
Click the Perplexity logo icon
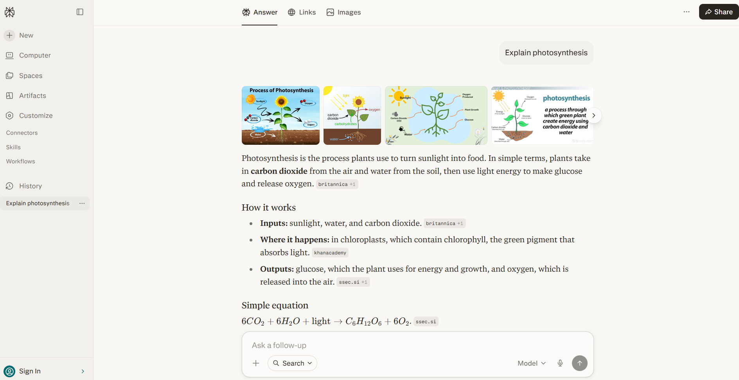pyautogui.click(x=10, y=12)
